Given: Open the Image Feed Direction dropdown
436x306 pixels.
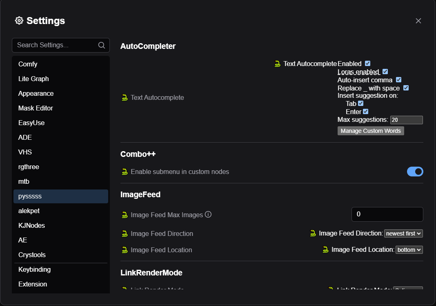Looking at the screenshot, I should pos(403,233).
